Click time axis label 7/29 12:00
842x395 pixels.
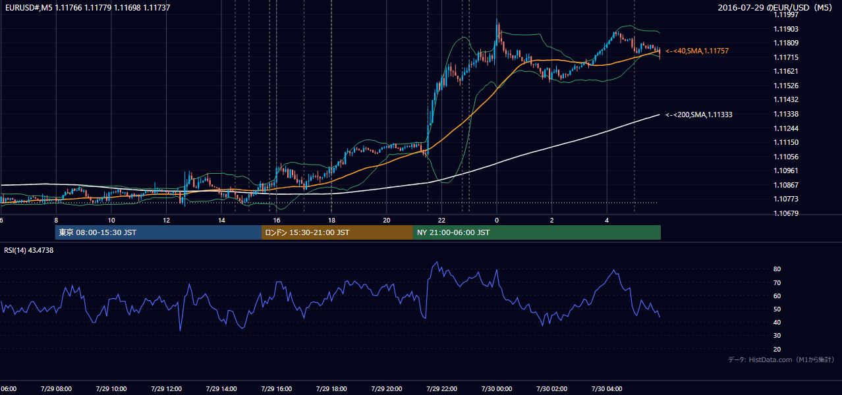tap(166, 389)
